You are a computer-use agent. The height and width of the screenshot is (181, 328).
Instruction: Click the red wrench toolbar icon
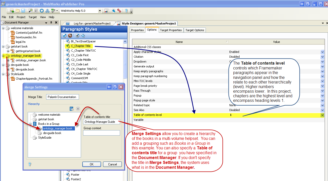point(119,11)
